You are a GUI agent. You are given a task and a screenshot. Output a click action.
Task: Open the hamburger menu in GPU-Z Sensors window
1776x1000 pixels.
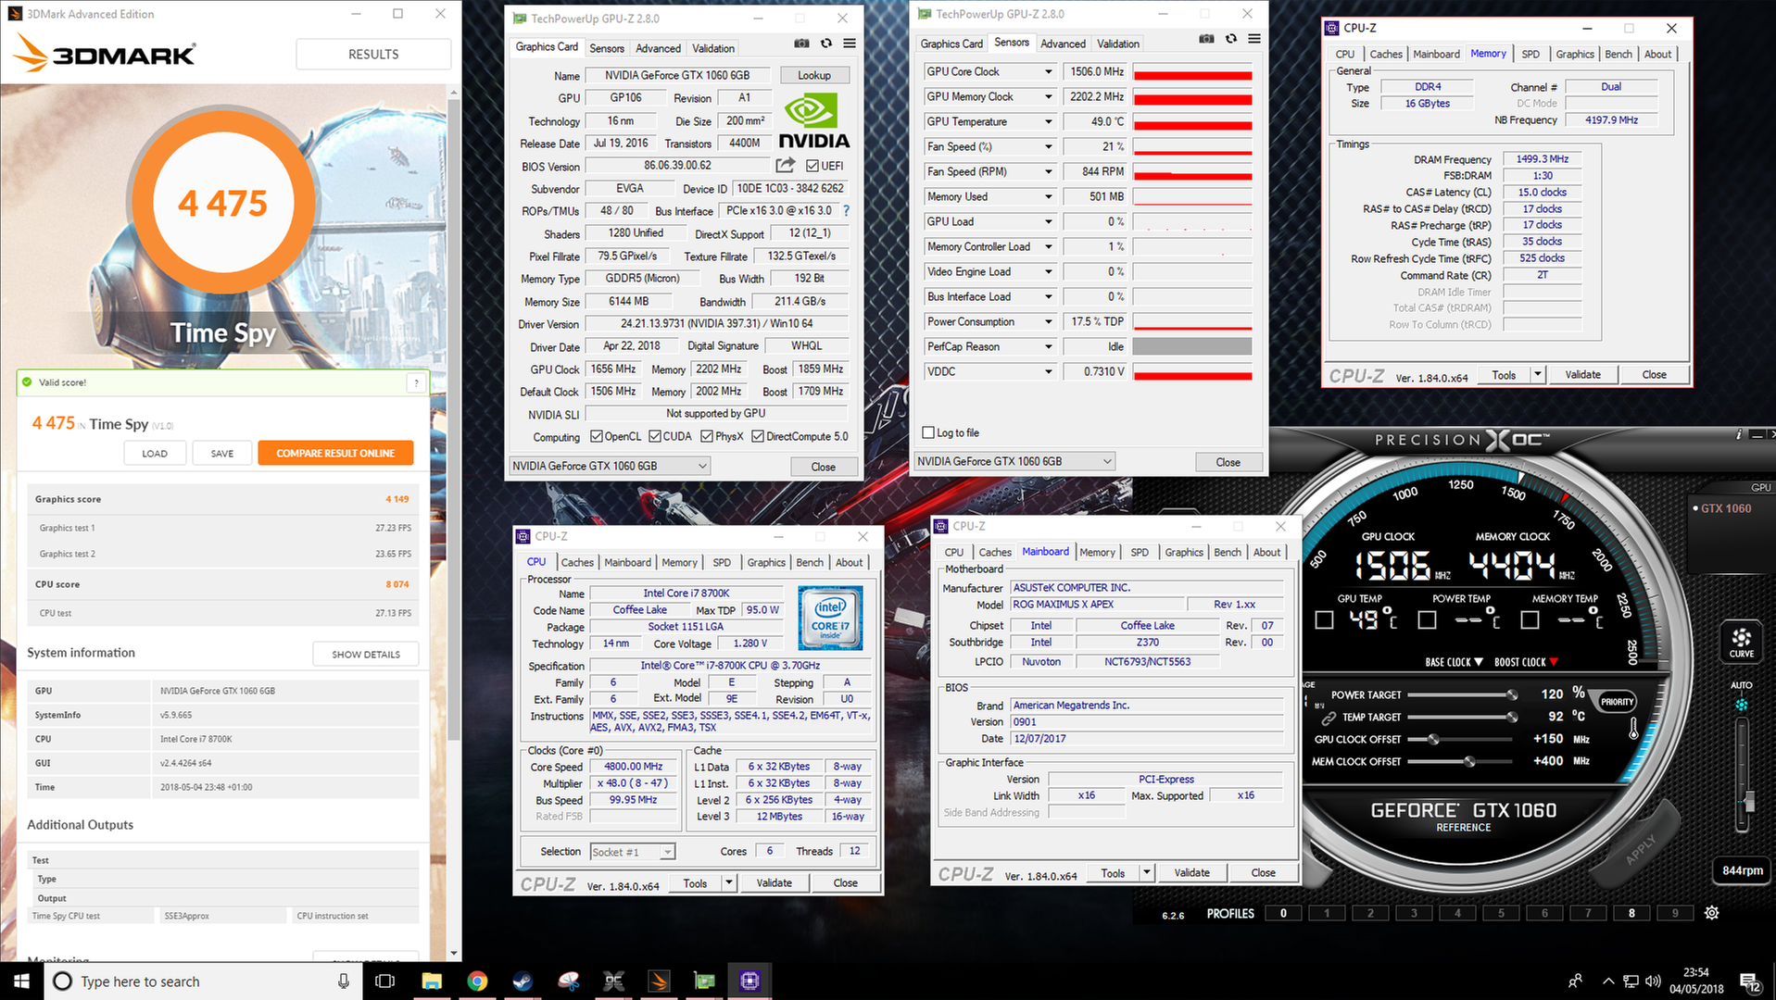(x=1253, y=39)
